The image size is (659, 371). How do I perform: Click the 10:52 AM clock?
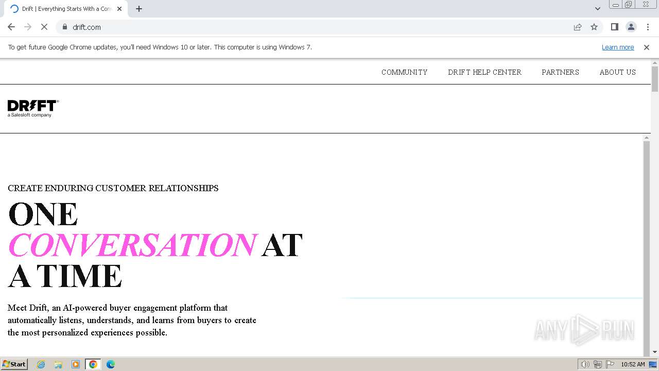(633, 364)
